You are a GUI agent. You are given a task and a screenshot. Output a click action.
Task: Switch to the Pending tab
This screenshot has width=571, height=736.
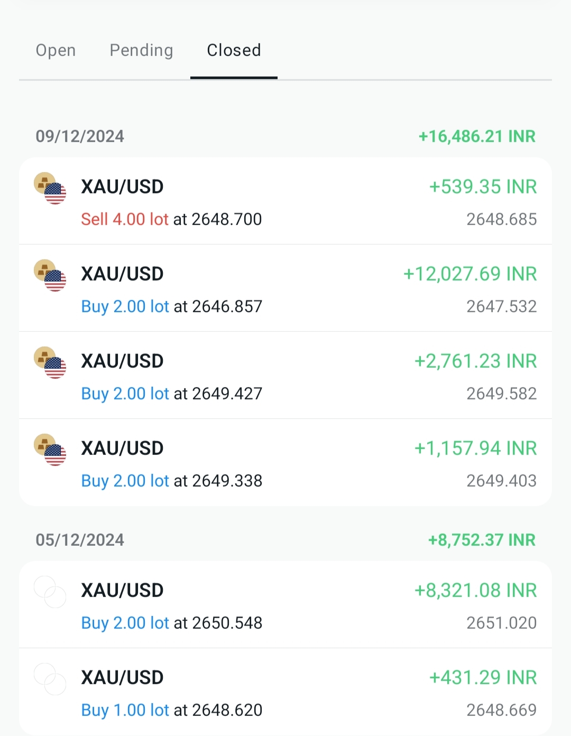tap(141, 50)
